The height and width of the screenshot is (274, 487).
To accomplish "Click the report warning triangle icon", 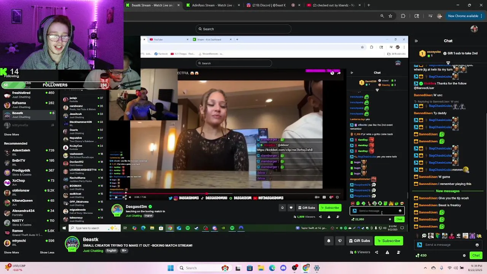I will (x=387, y=252).
